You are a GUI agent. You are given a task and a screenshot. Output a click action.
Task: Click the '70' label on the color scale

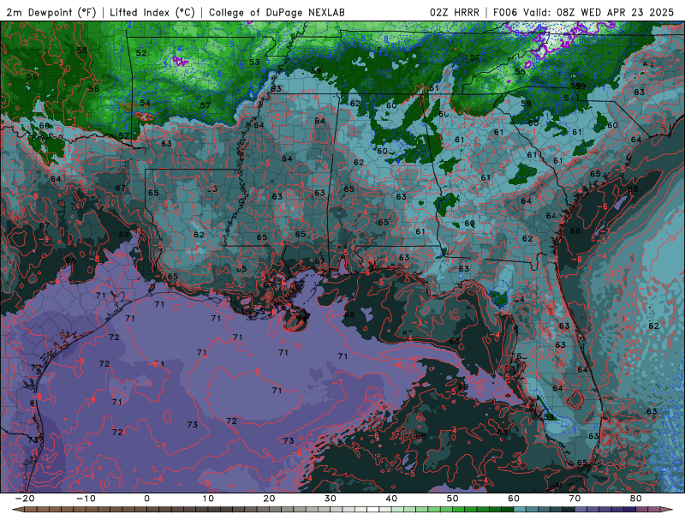(x=575, y=499)
